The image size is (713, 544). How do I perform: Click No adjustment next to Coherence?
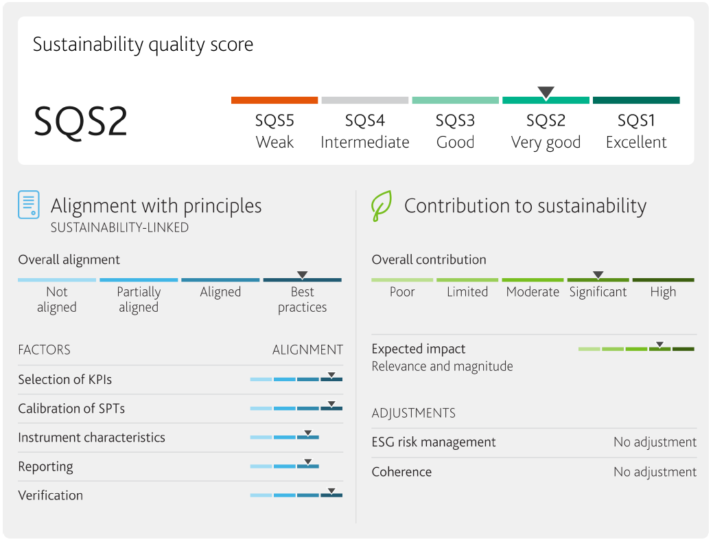tap(655, 472)
